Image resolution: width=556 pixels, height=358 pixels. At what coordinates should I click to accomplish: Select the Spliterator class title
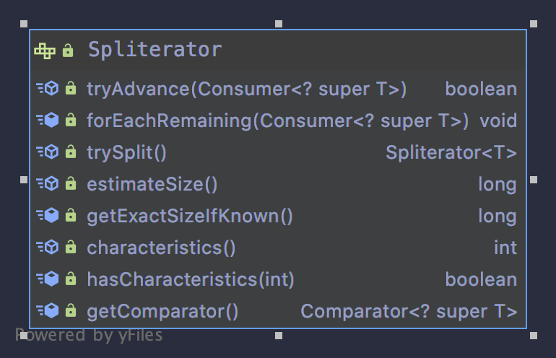155,51
